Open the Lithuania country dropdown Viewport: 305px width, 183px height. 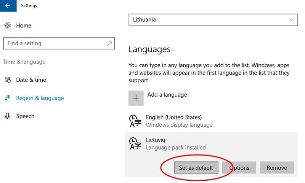213,20
